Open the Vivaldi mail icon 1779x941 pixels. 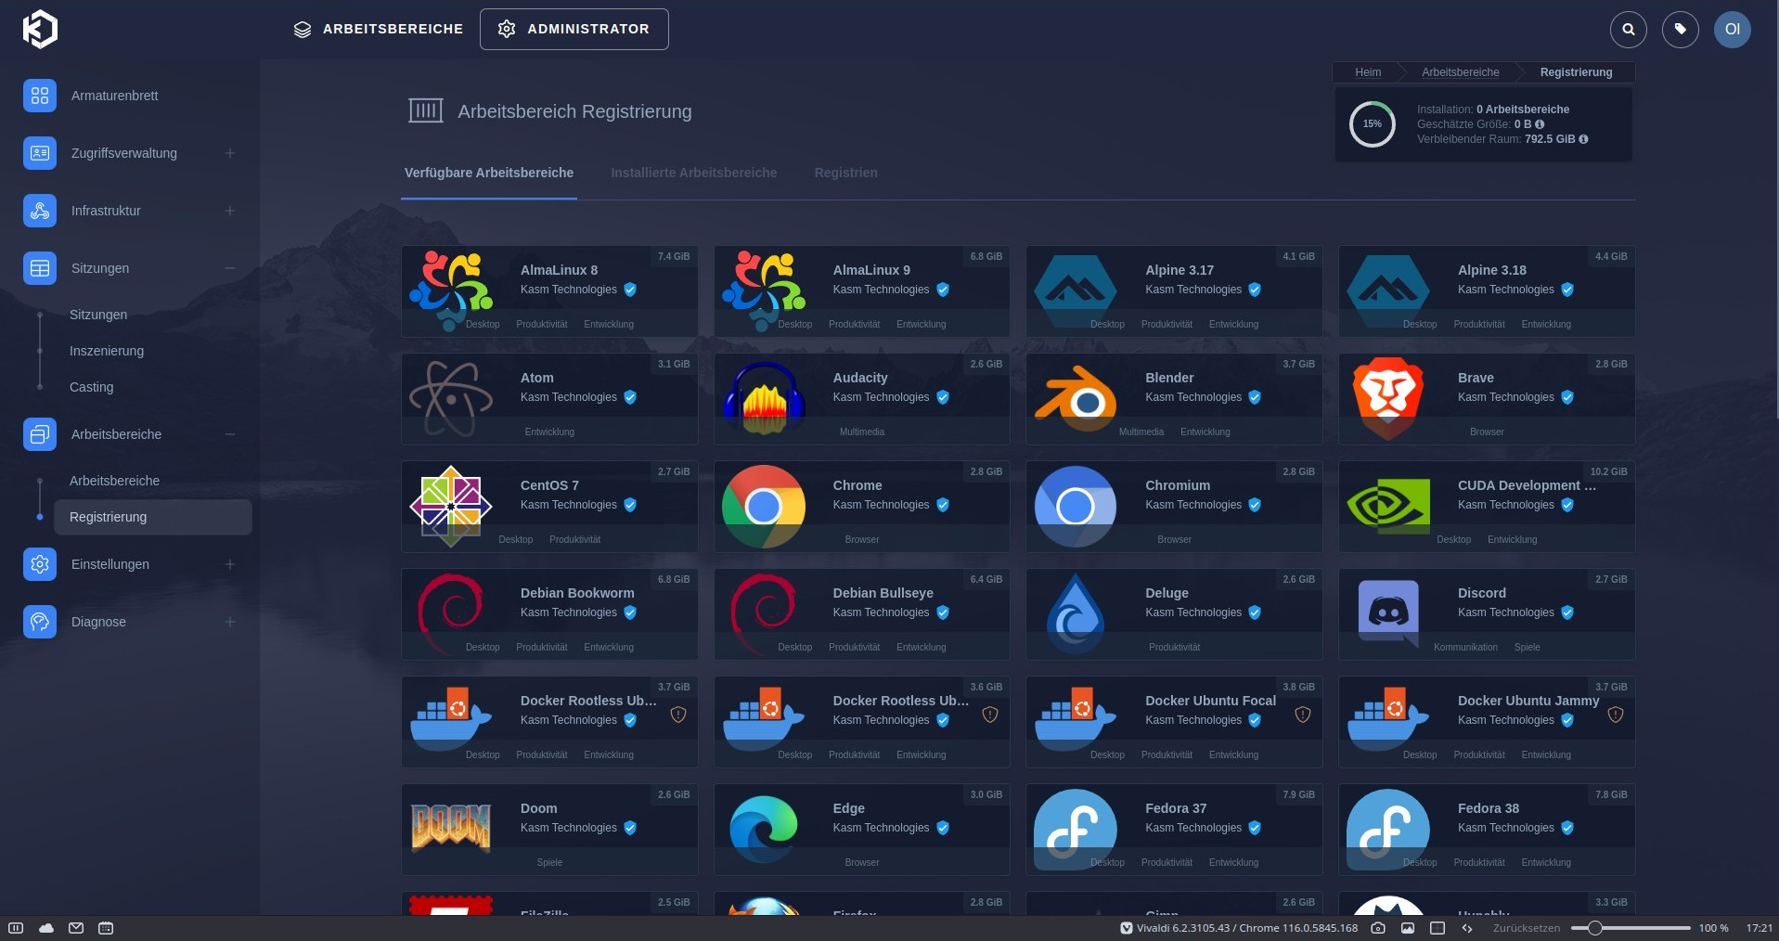click(x=76, y=928)
